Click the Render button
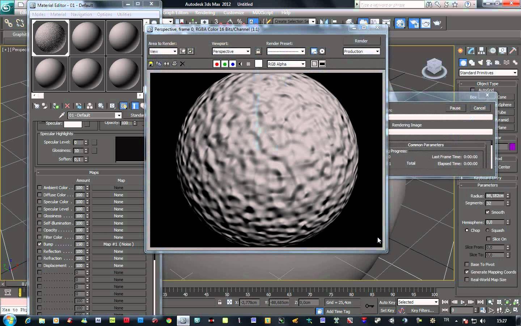The height and width of the screenshot is (326, 521). (x=361, y=41)
